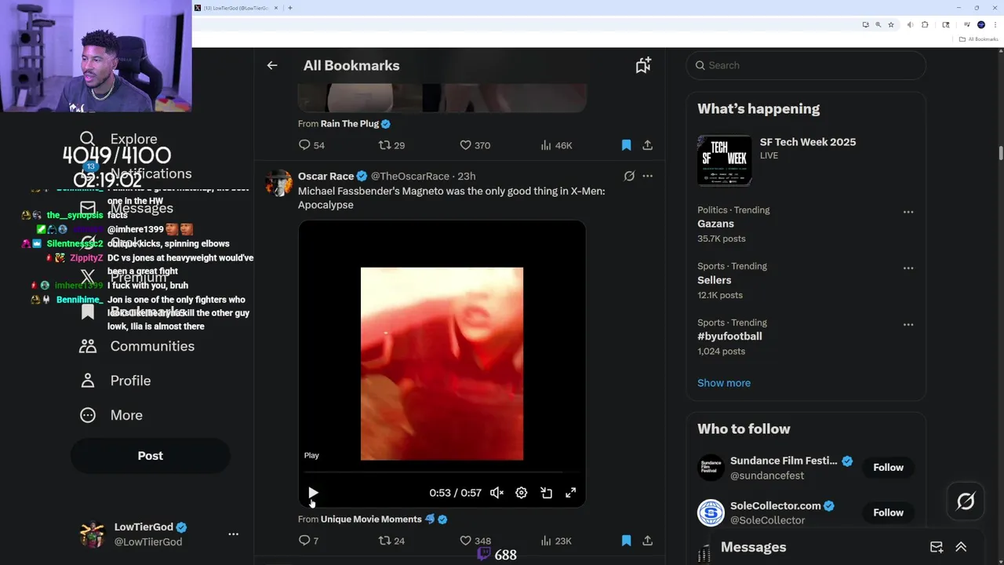1004x565 pixels.
Task: Open account menu dots beside LowTierGod
Action: [x=233, y=534]
